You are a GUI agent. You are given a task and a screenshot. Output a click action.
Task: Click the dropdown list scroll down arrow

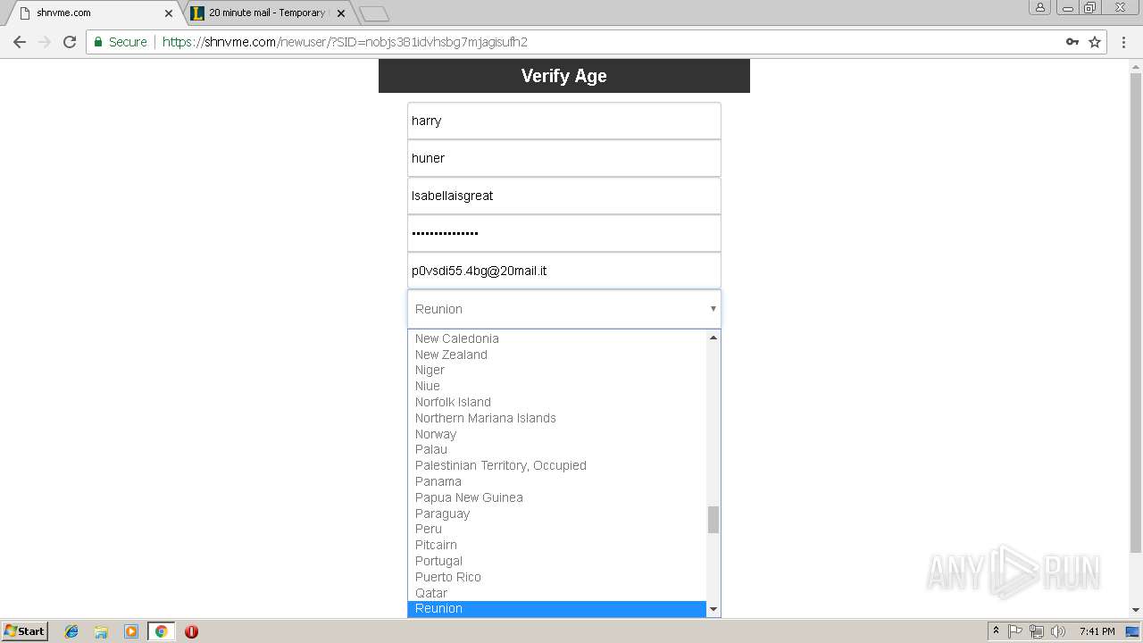click(x=713, y=609)
